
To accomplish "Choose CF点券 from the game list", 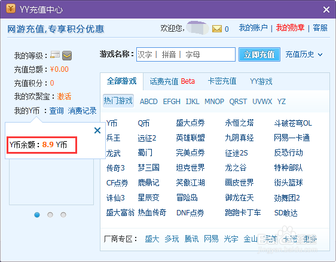I will [x=117, y=183].
